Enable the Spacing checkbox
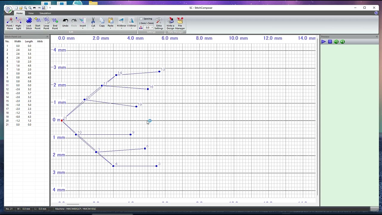Screen dimensions: 382x215 [x=141, y=19]
